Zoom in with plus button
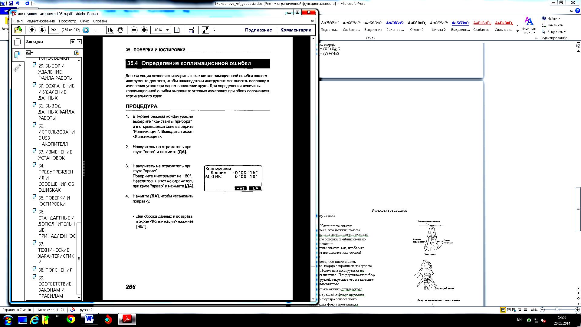581x327 pixels. 144,30
